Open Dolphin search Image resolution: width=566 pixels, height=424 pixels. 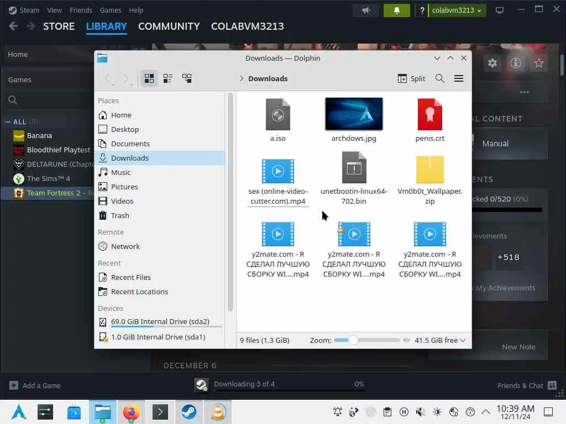439,78
